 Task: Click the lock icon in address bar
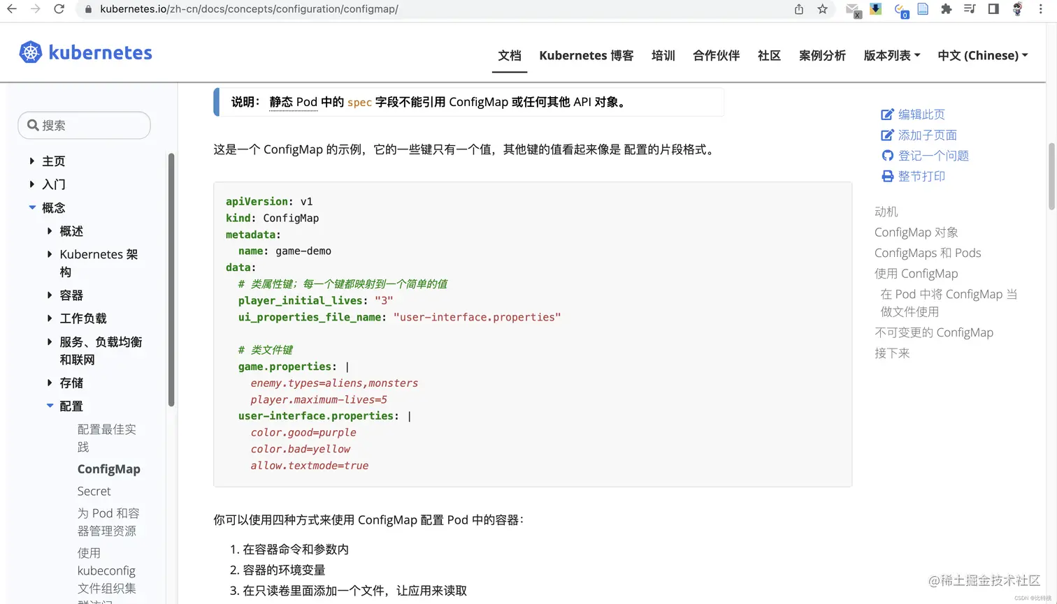[x=88, y=9]
